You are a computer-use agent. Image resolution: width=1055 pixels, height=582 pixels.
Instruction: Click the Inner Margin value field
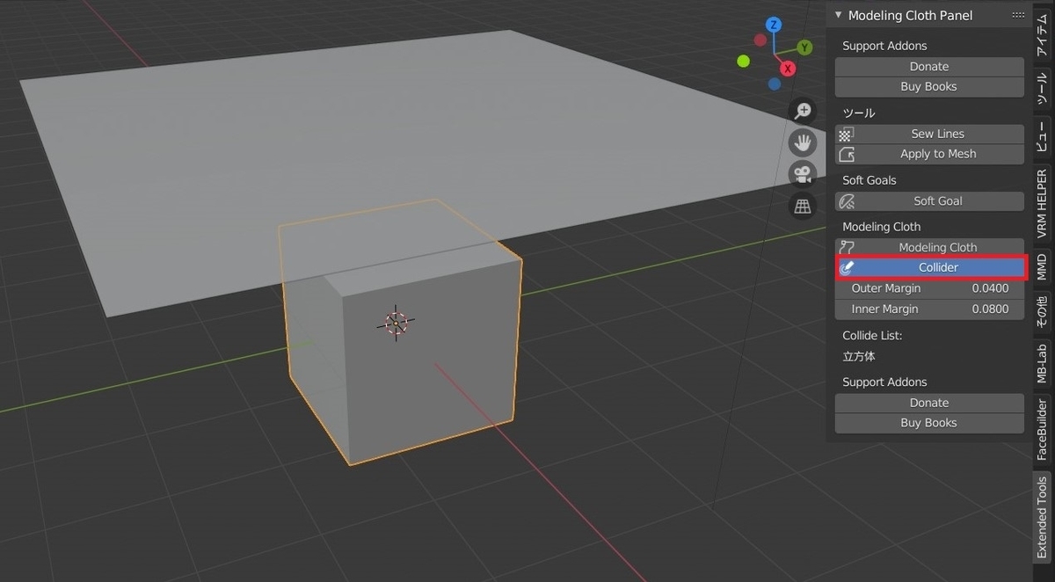click(929, 309)
